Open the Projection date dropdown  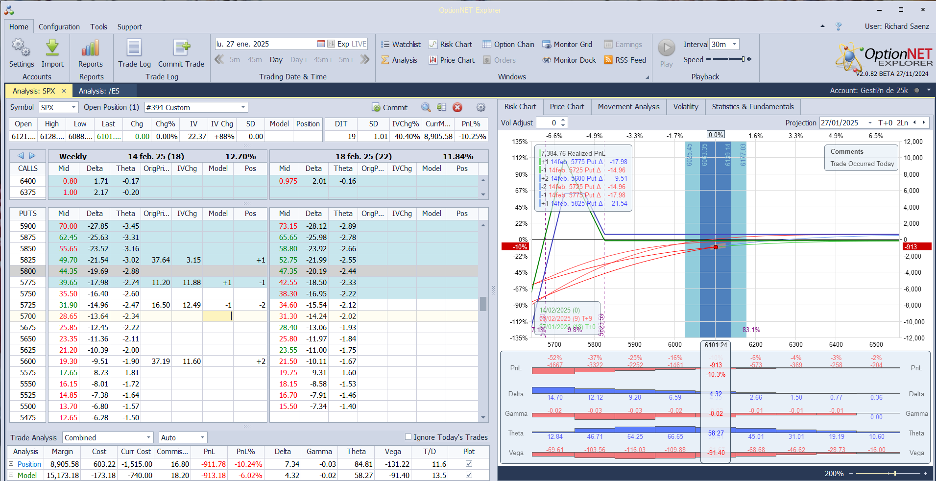pyautogui.click(x=870, y=123)
